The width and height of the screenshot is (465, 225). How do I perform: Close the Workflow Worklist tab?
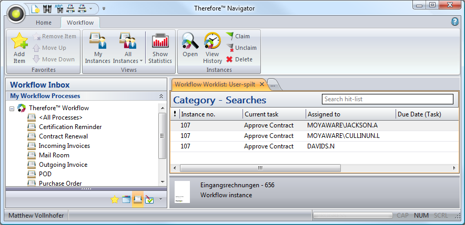262,84
